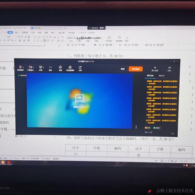
Task: Click the Pause button in the live window
Action: tap(123, 69)
